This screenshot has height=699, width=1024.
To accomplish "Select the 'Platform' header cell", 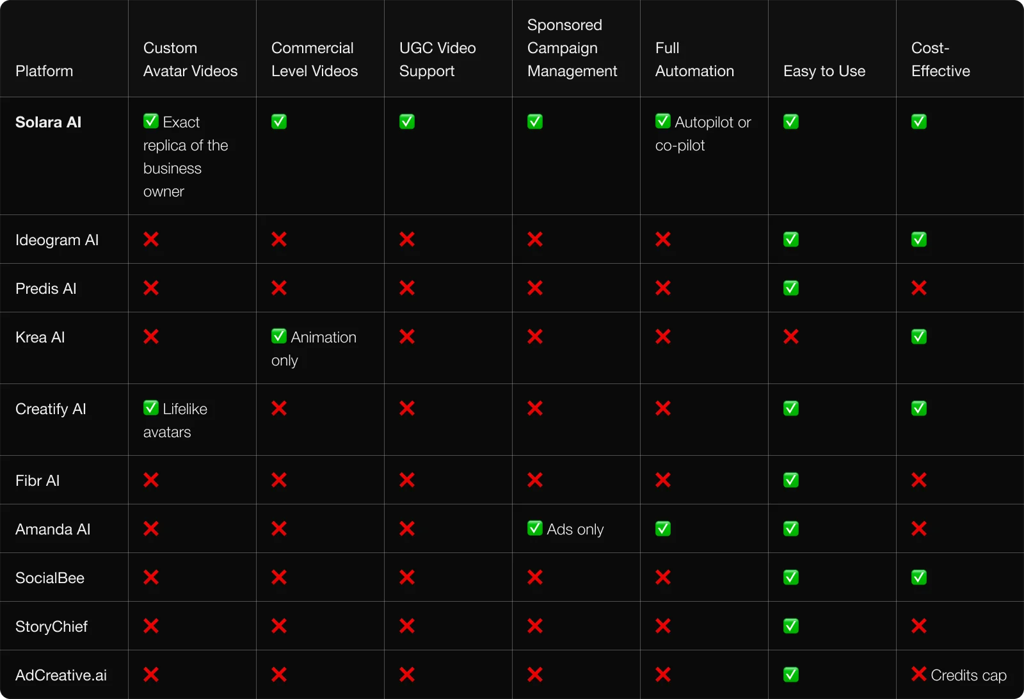I will [44, 71].
